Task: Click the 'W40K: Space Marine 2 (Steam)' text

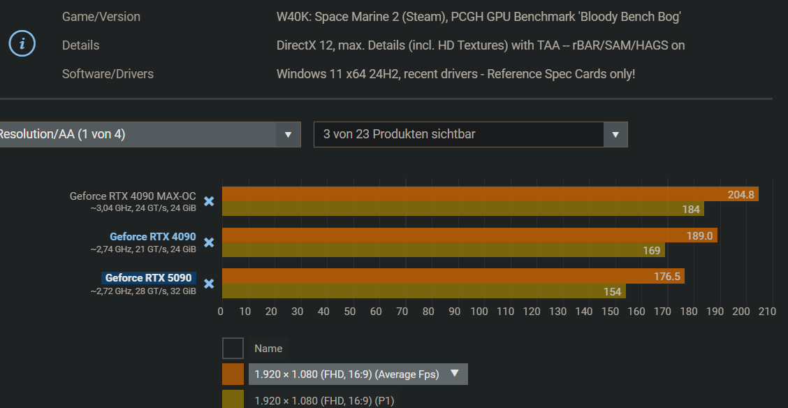Action: (x=361, y=17)
